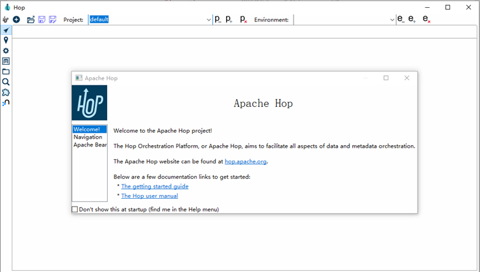Viewport: 480px width, 272px height.
Task: Delete the selected project (p x icon)
Action: pos(244,19)
